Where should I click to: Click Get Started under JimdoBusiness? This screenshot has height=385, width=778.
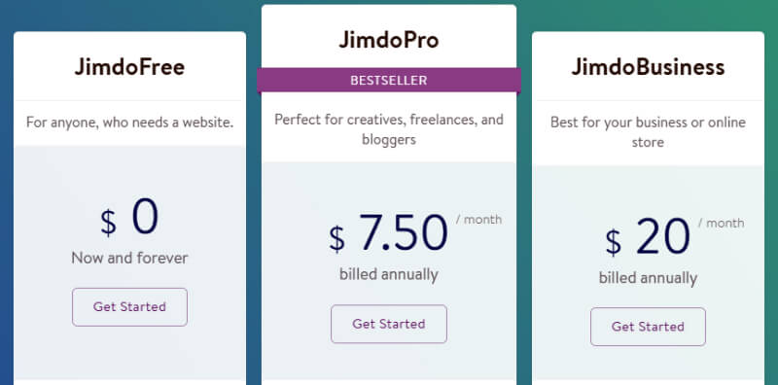coord(648,327)
